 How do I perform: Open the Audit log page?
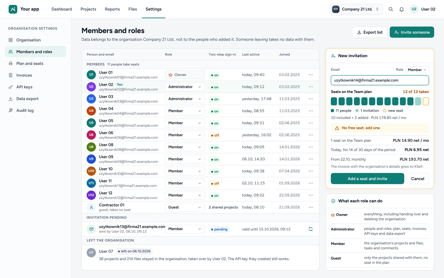(x=36, y=110)
